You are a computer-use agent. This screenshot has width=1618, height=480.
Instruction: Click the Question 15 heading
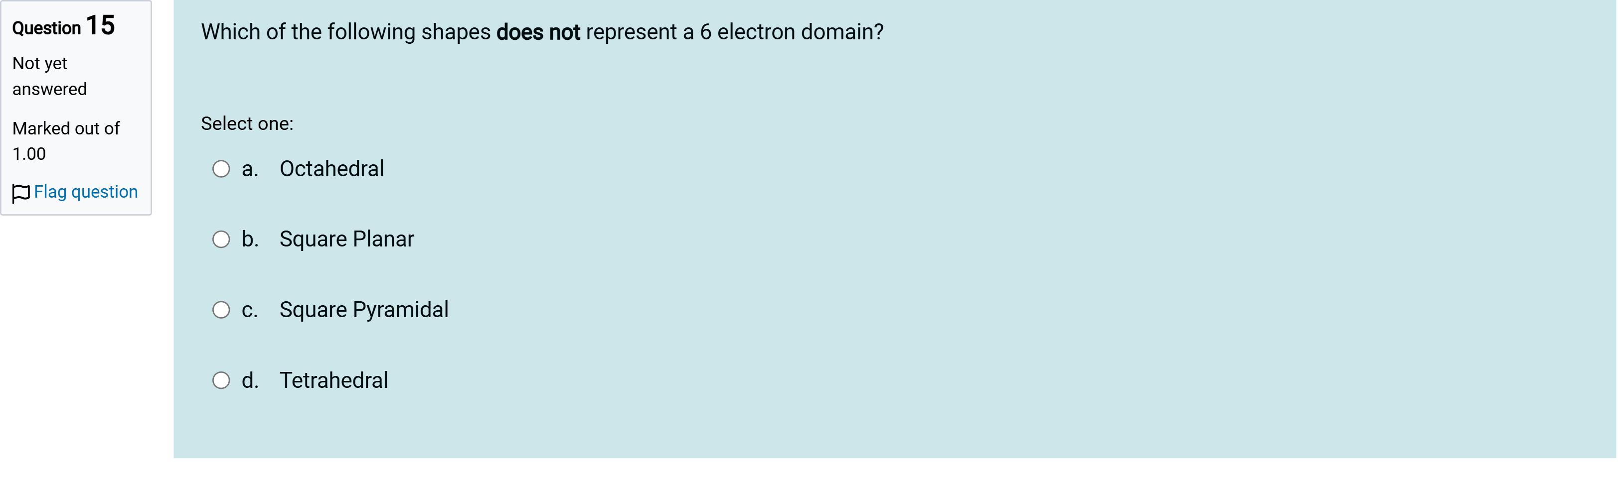pyautogui.click(x=63, y=26)
